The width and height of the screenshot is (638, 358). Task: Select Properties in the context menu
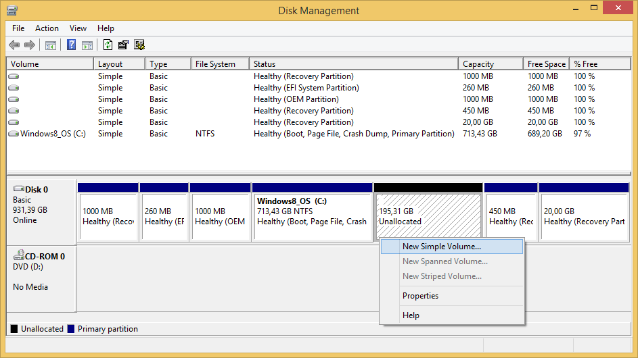tap(420, 296)
